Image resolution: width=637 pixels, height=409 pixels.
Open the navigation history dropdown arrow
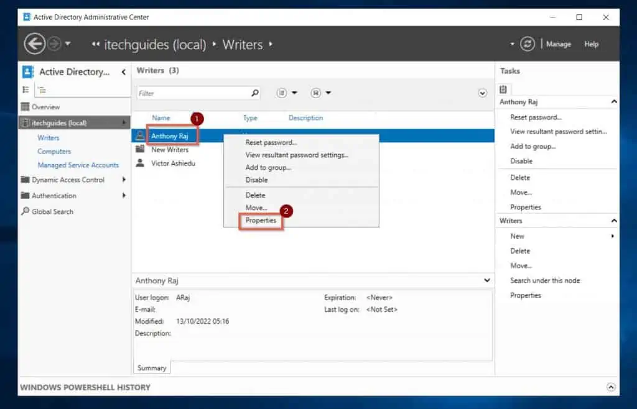click(x=68, y=44)
